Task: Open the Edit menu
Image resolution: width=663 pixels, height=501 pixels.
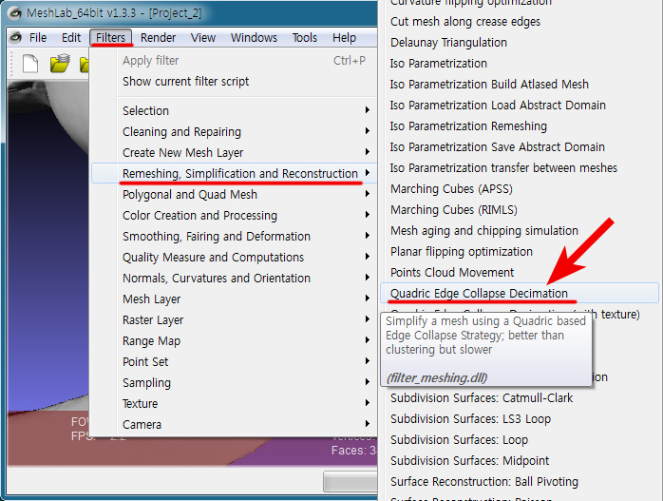Action: click(71, 38)
